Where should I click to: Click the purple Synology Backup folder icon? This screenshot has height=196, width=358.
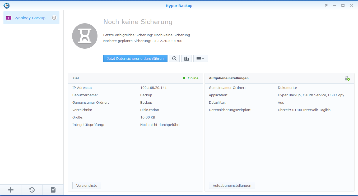[9, 18]
